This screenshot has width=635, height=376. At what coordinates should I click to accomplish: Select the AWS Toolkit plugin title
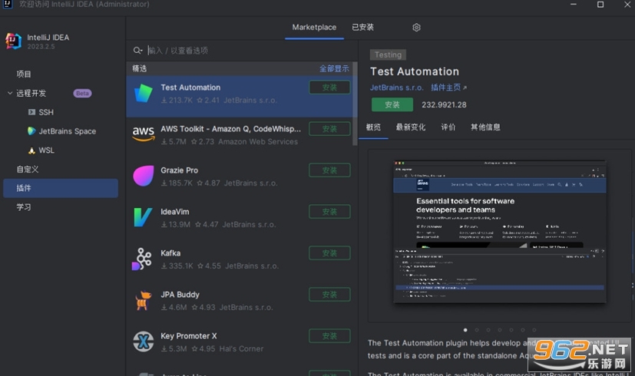pos(231,129)
